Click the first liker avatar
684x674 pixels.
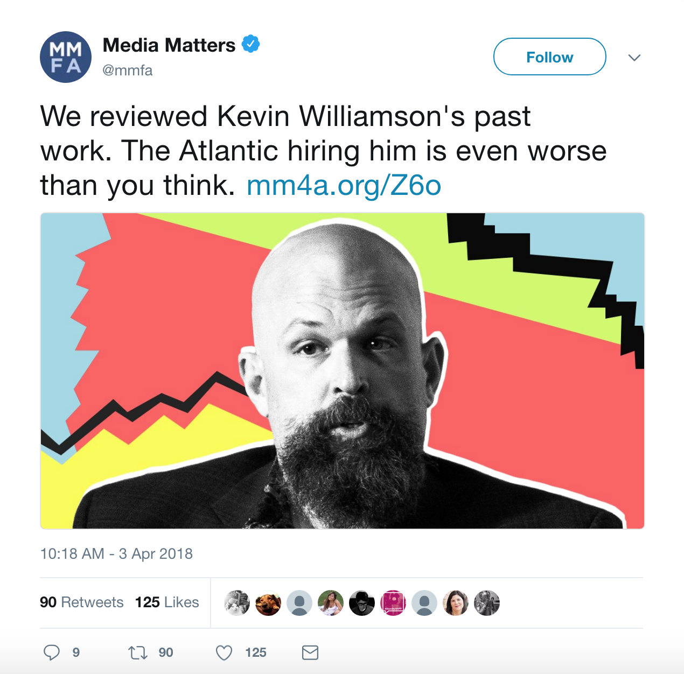point(237,603)
